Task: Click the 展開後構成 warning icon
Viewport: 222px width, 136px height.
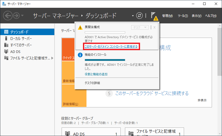Action: [80, 28]
